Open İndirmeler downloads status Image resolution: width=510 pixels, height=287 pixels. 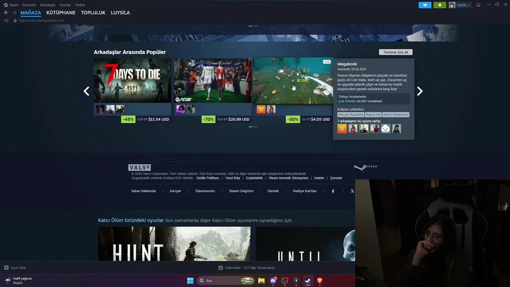(x=247, y=268)
